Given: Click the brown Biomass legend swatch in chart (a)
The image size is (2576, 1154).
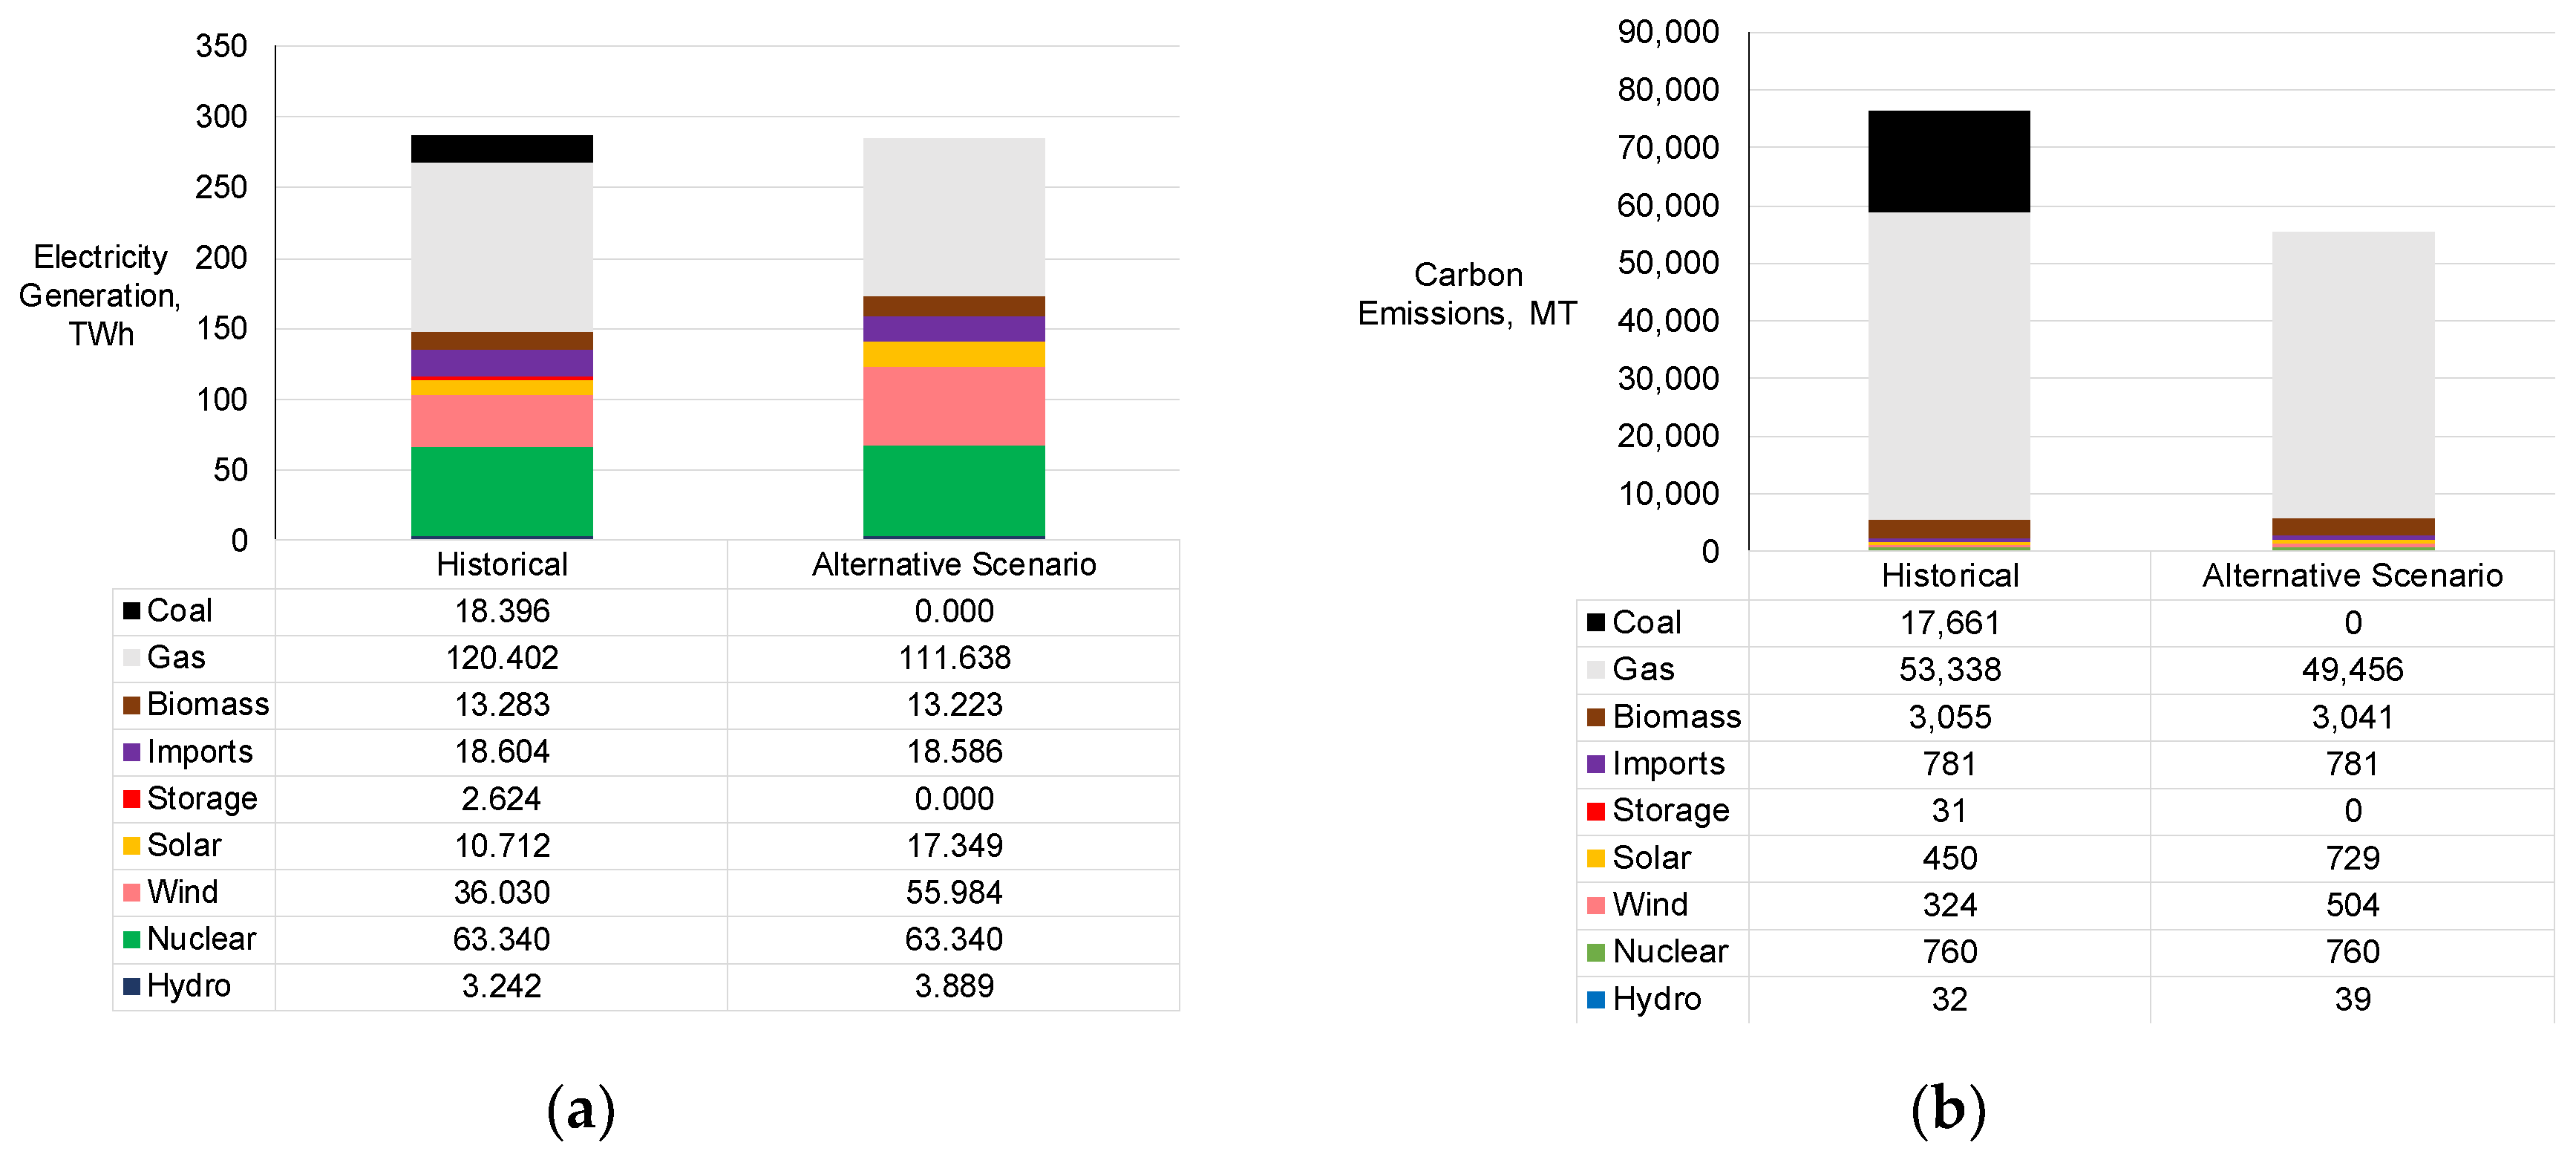Looking at the screenshot, I should click(131, 704).
